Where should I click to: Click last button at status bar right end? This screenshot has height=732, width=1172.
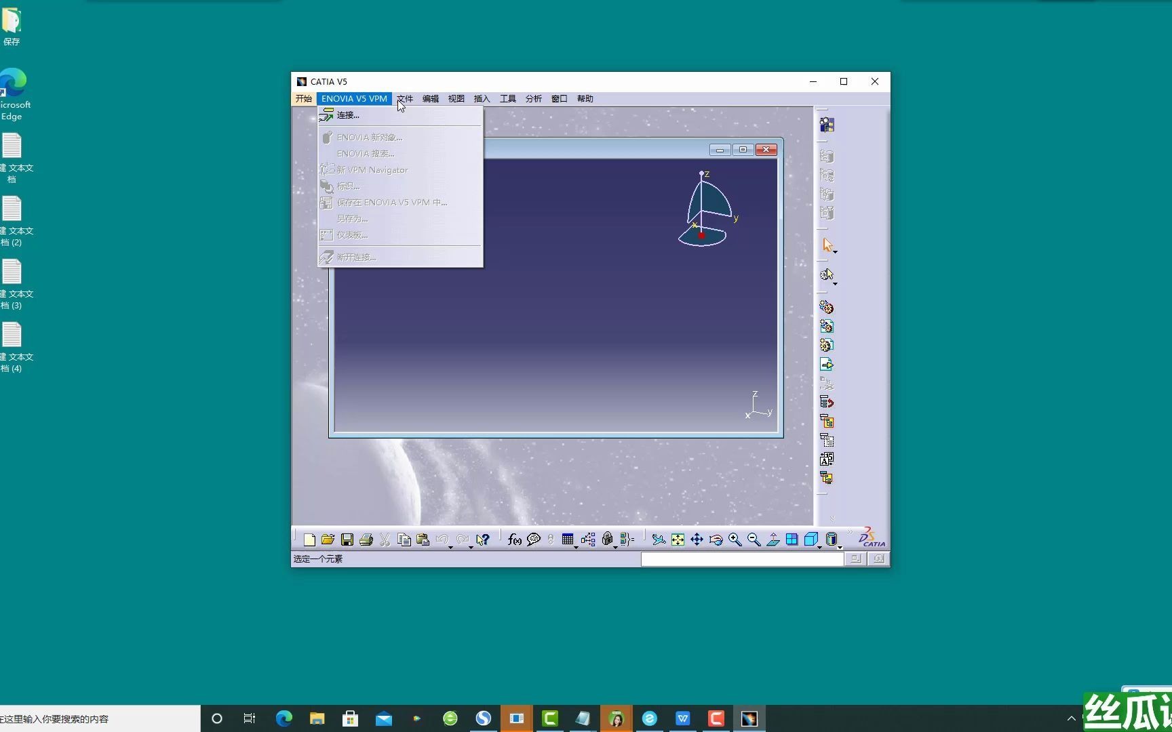(879, 559)
